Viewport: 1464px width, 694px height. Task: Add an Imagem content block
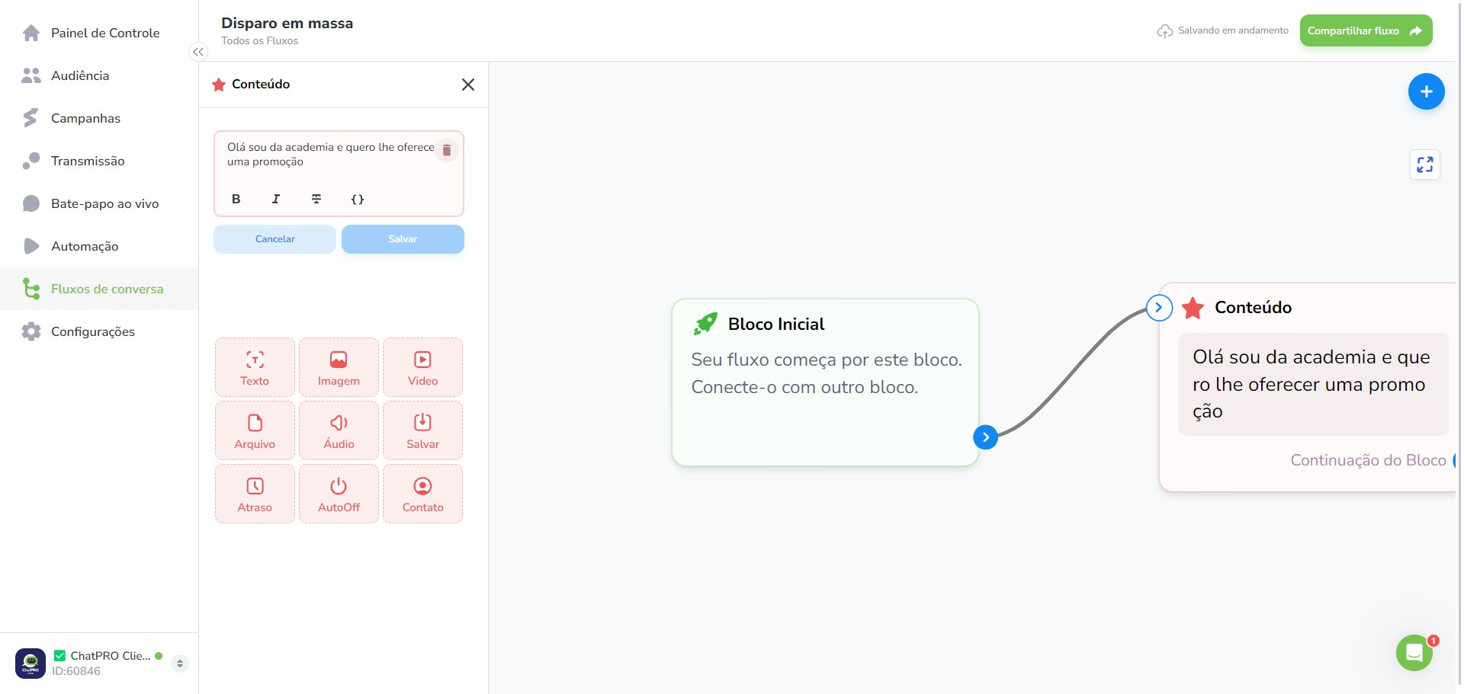point(339,367)
